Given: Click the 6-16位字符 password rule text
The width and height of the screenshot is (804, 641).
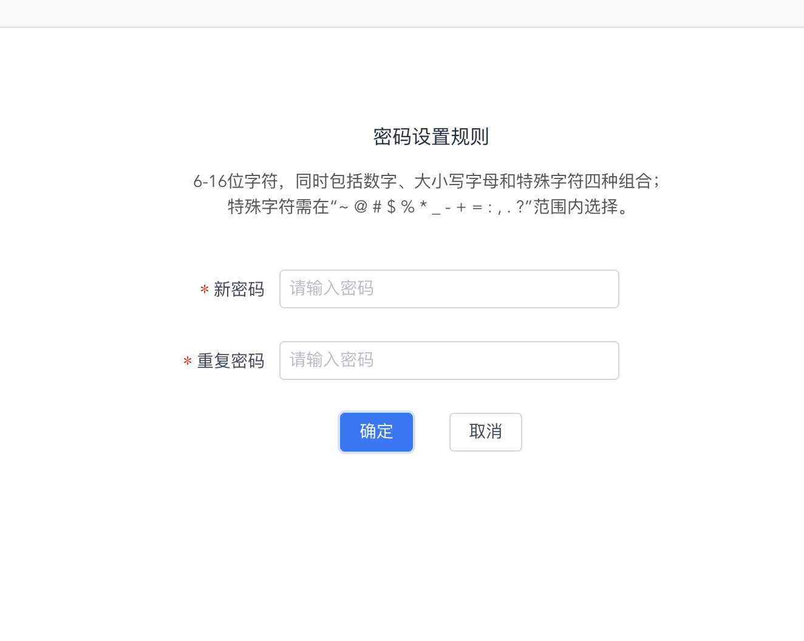Looking at the screenshot, I should point(427,181).
